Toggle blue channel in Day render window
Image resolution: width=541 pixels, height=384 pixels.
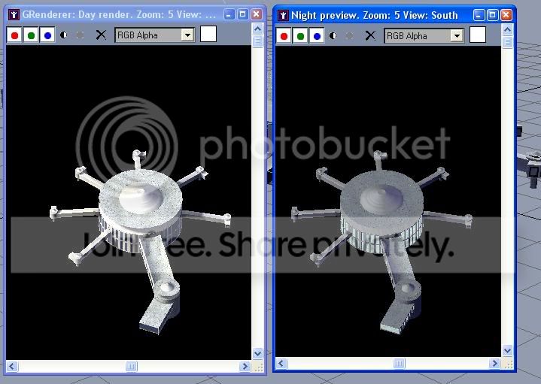[x=47, y=35]
